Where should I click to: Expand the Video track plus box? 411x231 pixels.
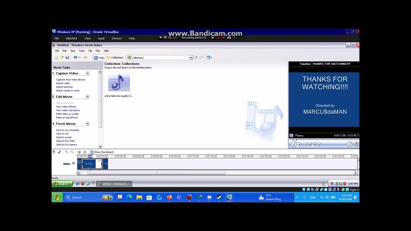(73, 164)
